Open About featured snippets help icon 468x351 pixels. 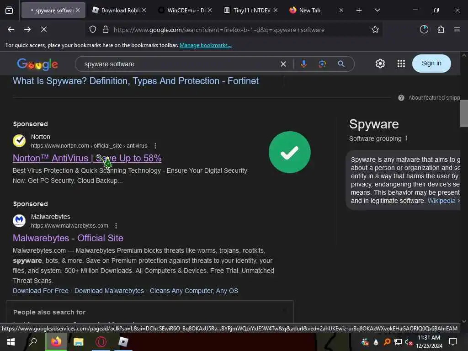coord(401,98)
